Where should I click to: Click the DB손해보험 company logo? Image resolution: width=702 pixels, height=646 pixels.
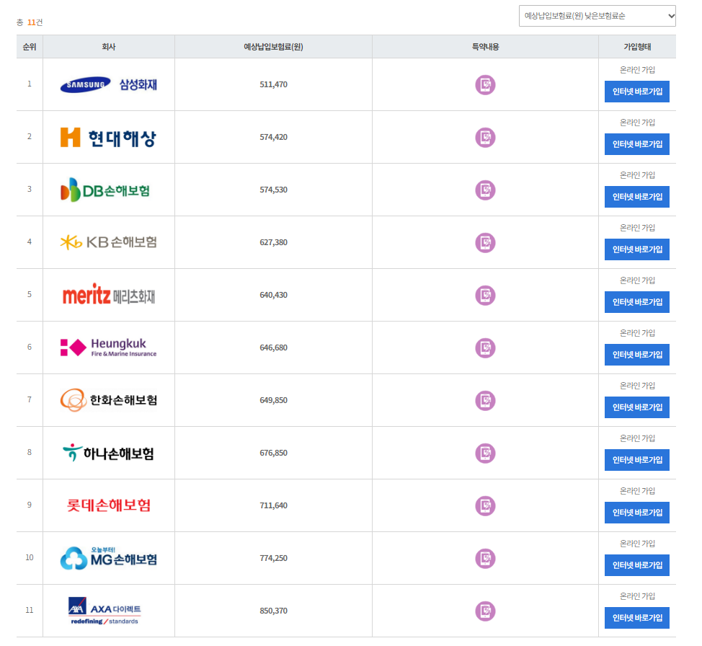pos(105,190)
